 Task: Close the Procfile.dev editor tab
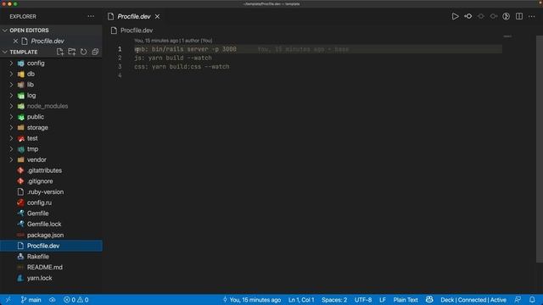[x=157, y=16]
